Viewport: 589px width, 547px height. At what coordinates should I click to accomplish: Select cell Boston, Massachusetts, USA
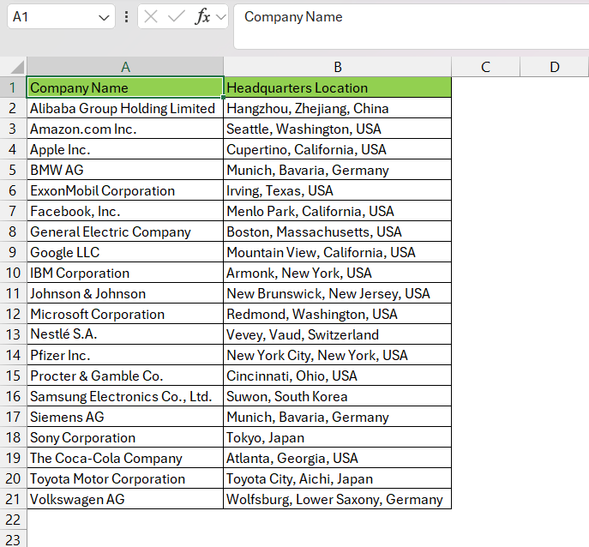[337, 231]
